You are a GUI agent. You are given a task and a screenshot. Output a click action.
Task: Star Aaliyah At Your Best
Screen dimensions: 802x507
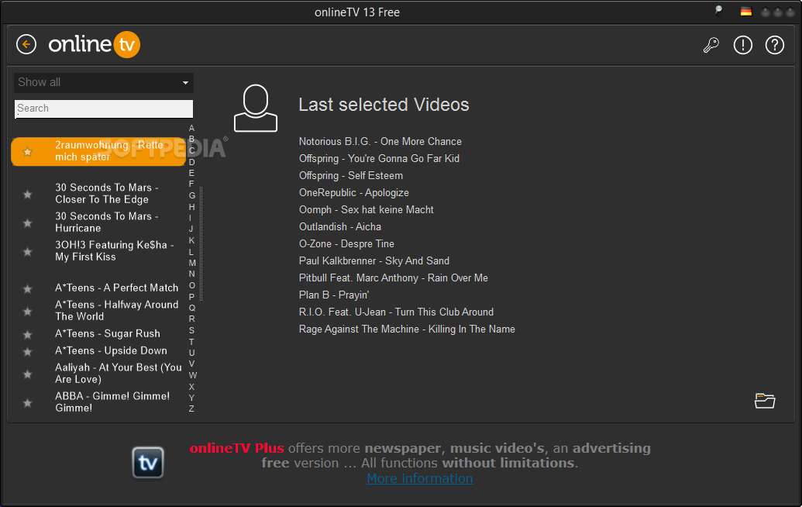tap(28, 374)
